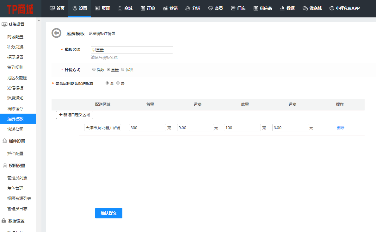Image resolution: width=376 pixels, height=232 pixels.
Task: Open the 首页 home monitor icon
Action: pyautogui.click(x=52, y=8)
